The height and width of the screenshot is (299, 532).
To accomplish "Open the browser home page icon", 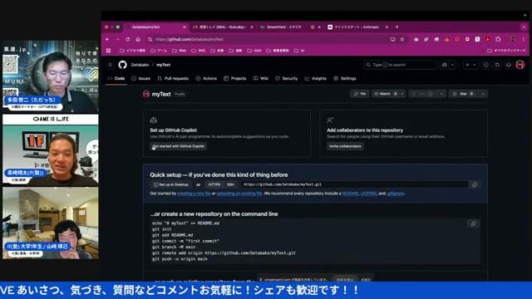I will pos(138,39).
